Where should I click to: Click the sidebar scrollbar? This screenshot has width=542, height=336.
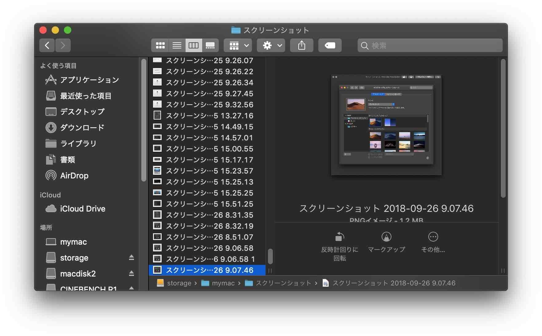coord(143,120)
